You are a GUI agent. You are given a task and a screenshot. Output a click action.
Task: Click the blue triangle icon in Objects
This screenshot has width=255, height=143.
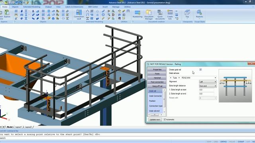49,15
